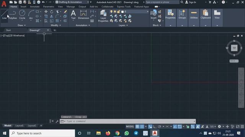245x137 pixels.
Task: Click the Erase tool
Action: pyautogui.click(x=65, y=12)
